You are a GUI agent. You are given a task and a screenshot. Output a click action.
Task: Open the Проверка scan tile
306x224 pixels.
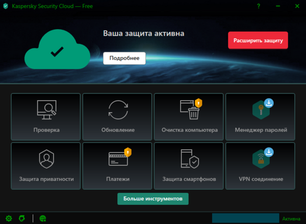(x=46, y=117)
